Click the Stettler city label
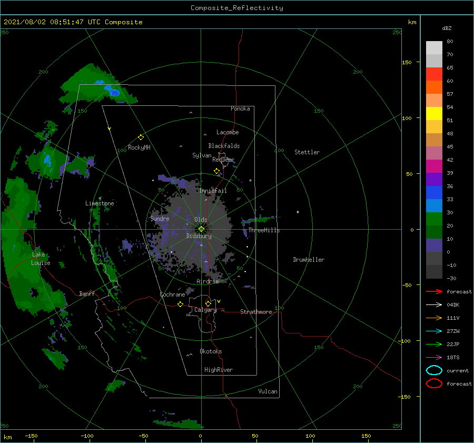The width and height of the screenshot is (474, 443). coord(307,152)
